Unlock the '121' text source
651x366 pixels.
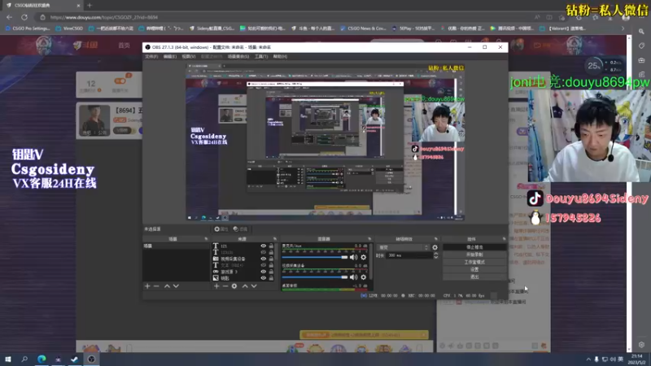271,246
